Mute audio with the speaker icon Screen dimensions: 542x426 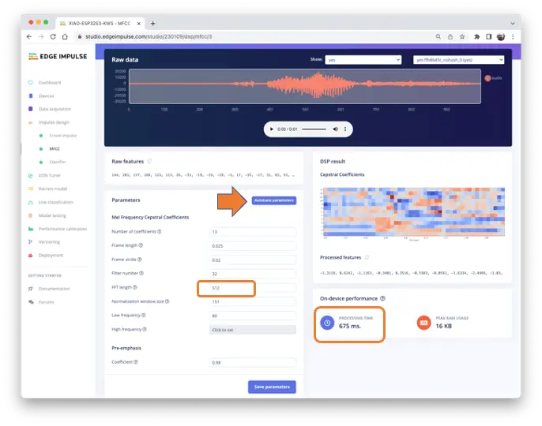click(335, 129)
